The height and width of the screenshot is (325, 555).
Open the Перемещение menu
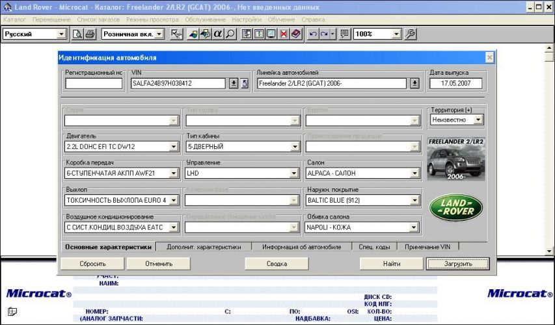pos(51,19)
